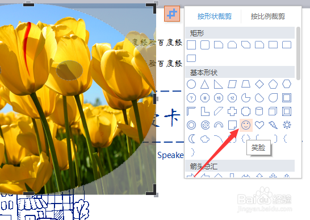Select the decagon shape labeled 10
This screenshot has width=310, height=220.
point(219,98)
